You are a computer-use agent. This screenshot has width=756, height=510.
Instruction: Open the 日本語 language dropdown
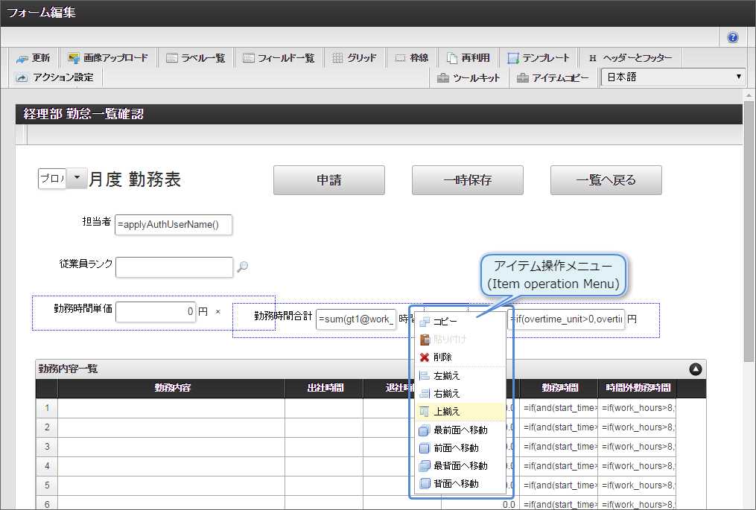coord(673,77)
